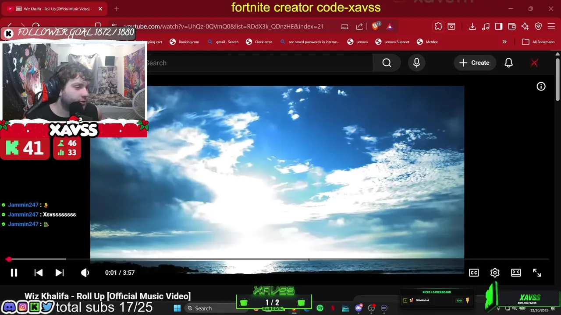The width and height of the screenshot is (561, 315).
Task: Mute the video volume
Action: click(85, 273)
